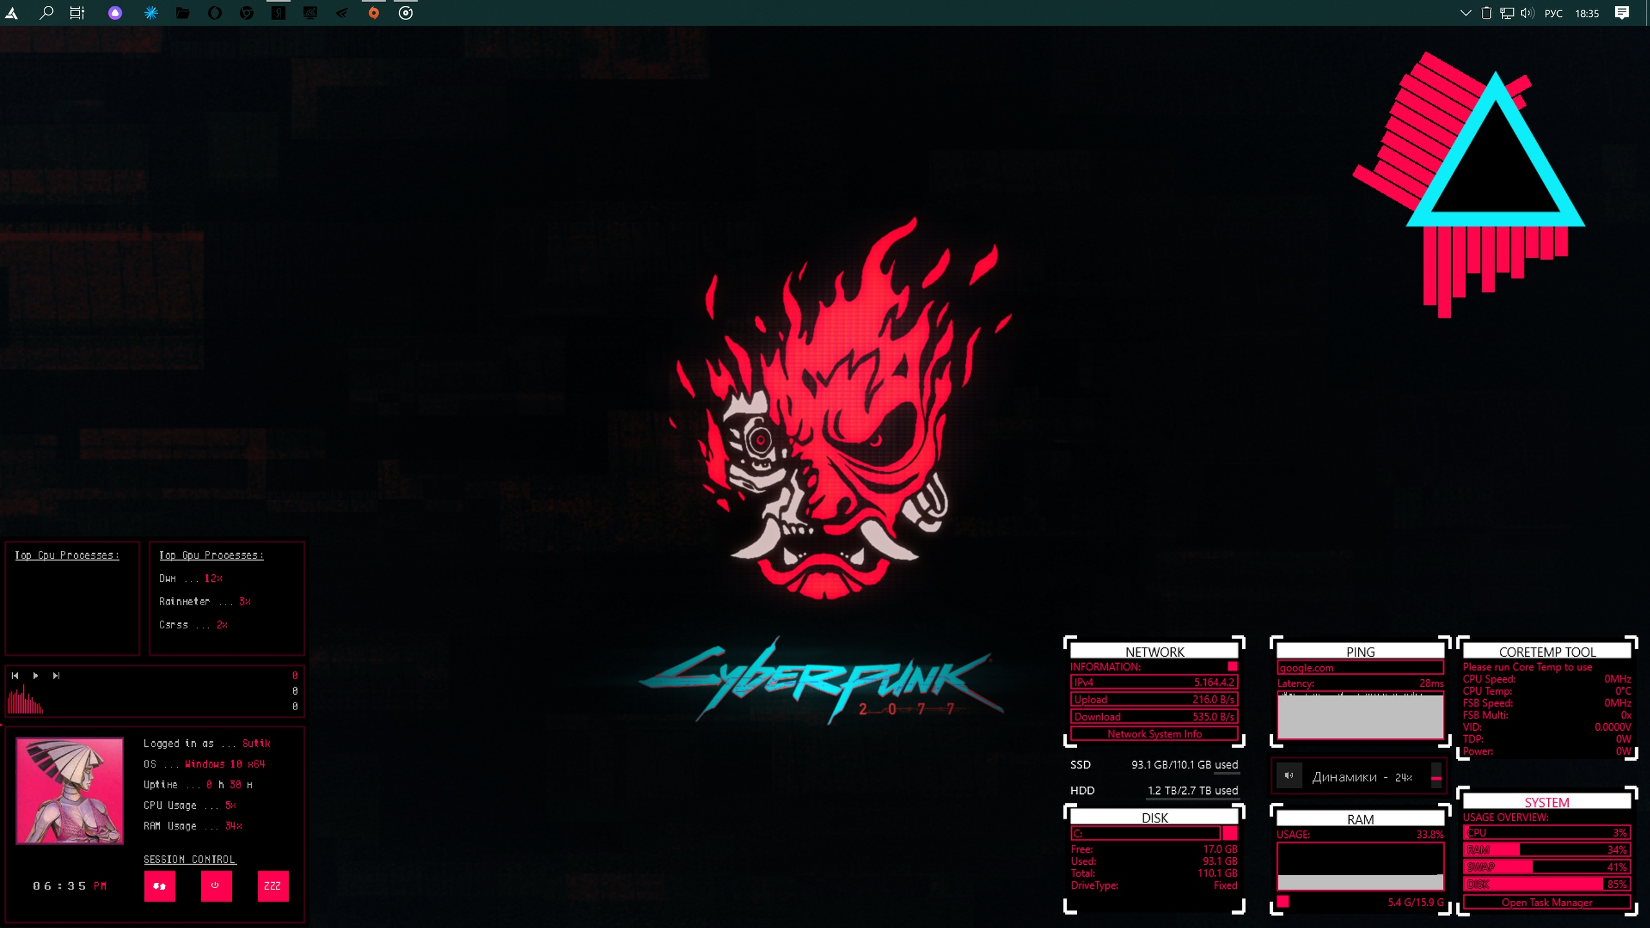Show hidden tray icons chevron
Screen dimensions: 1650x928
point(1465,13)
